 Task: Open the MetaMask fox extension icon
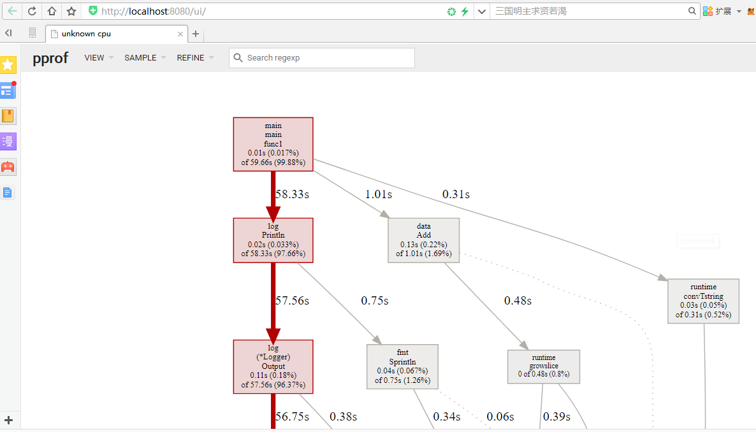tap(751, 11)
